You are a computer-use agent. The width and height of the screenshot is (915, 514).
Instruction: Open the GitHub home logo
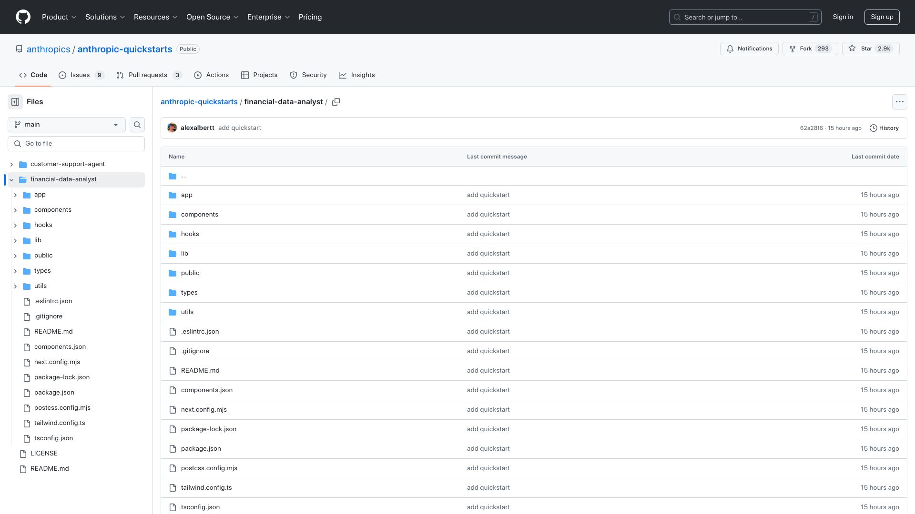(23, 17)
